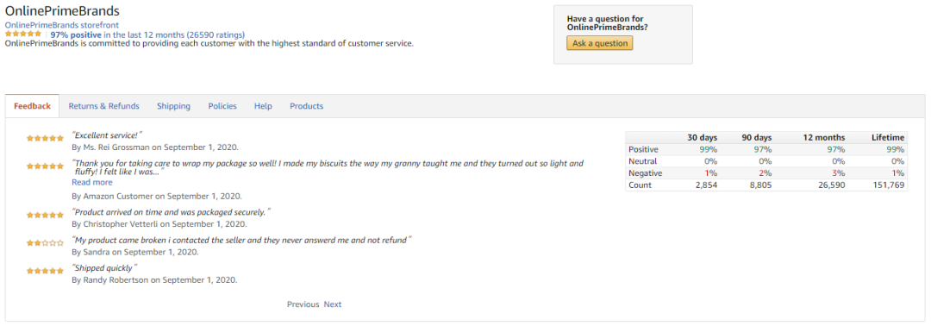Open the Shipping tab

point(173,106)
